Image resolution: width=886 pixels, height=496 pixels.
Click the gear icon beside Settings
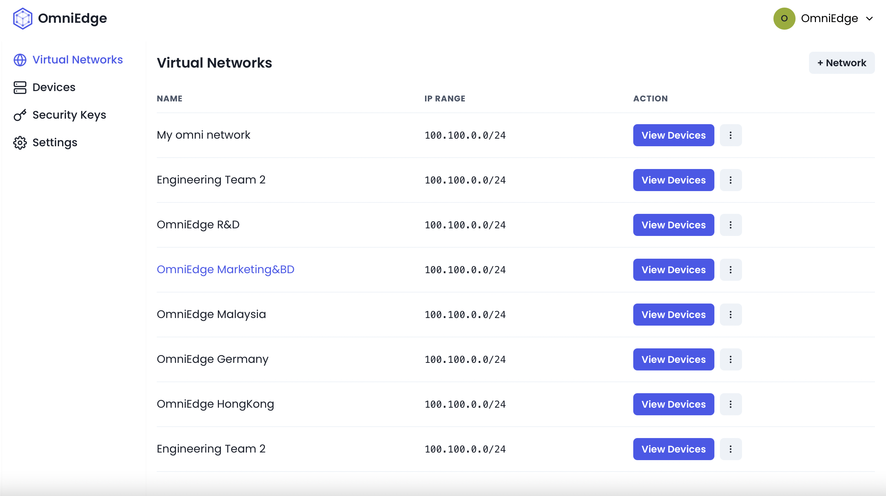pyautogui.click(x=20, y=142)
